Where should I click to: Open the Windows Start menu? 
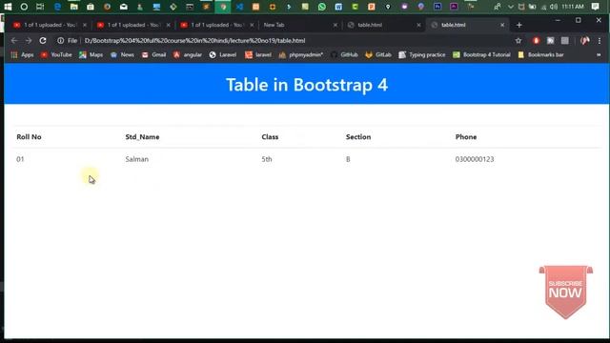click(8, 7)
